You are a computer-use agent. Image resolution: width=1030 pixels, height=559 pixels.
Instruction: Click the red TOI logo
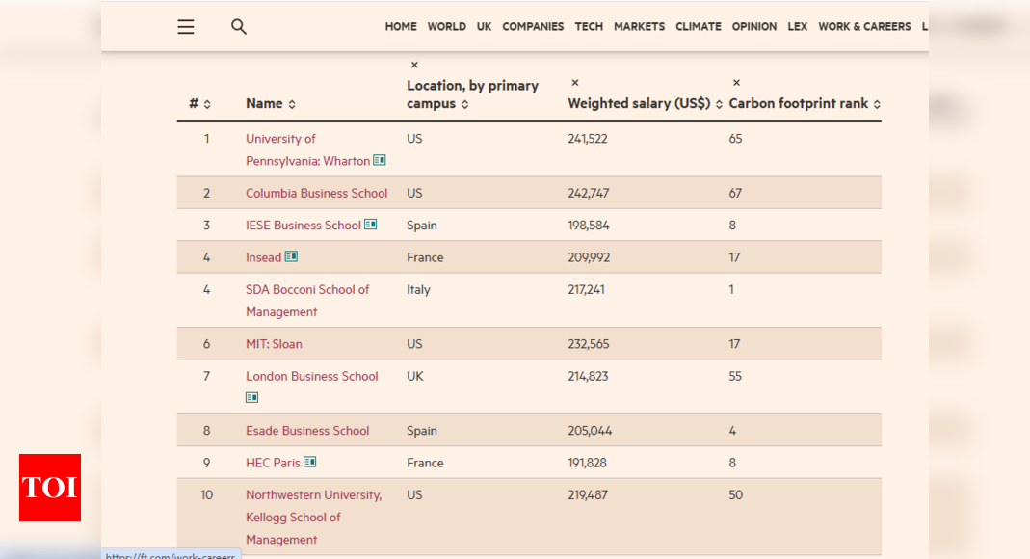pos(50,488)
